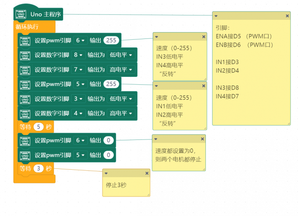This screenshot has width=298, height=216.
Task: Collapse the pin wiring comment (引脚)
Action: point(216,16)
